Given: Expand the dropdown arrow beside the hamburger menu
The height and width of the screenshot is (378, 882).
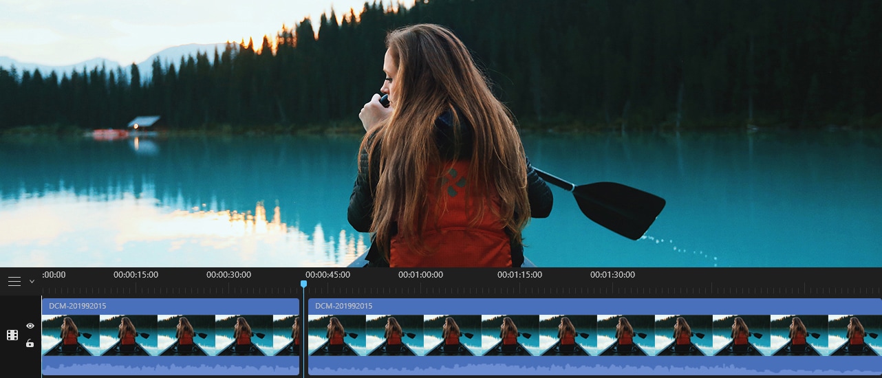Looking at the screenshot, I should coord(32,282).
